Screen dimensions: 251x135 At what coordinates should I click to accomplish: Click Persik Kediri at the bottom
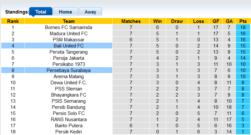pos(69,132)
